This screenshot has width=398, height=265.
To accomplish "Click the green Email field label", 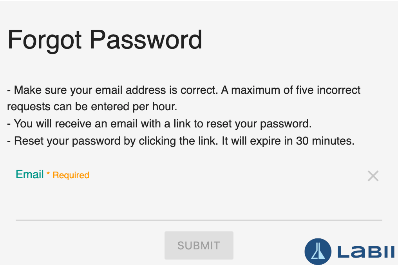I will [x=30, y=174].
